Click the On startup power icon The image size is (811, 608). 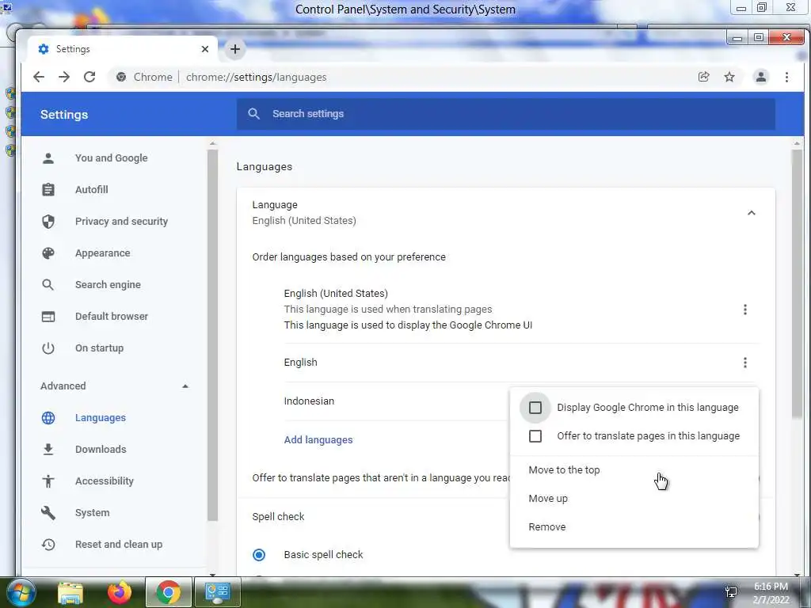(48, 348)
